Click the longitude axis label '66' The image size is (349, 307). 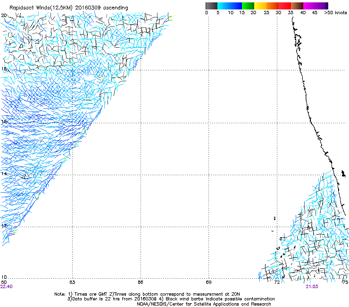click(x=140, y=282)
